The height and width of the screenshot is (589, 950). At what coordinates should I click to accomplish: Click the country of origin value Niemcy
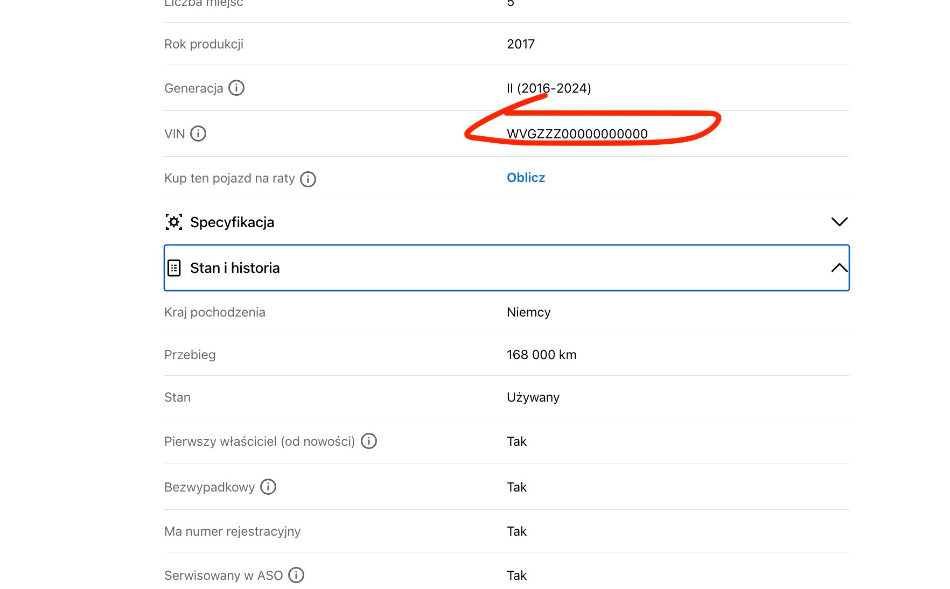(x=528, y=312)
